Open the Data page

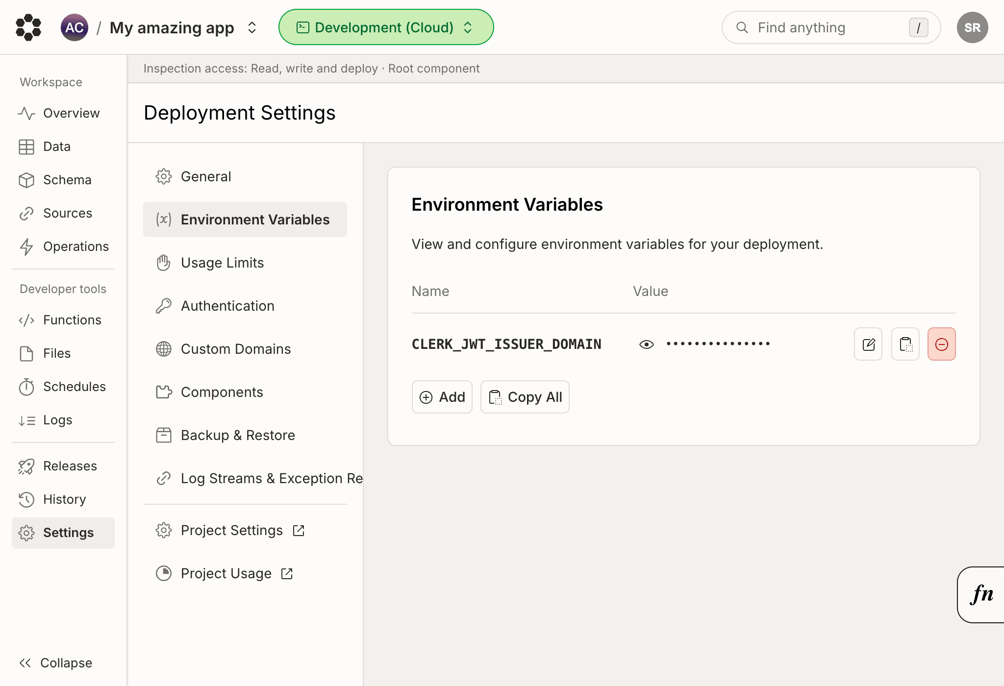point(63,147)
